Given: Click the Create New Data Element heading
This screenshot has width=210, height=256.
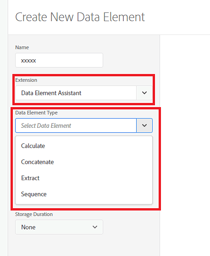Looking at the screenshot, I should coord(80,17).
